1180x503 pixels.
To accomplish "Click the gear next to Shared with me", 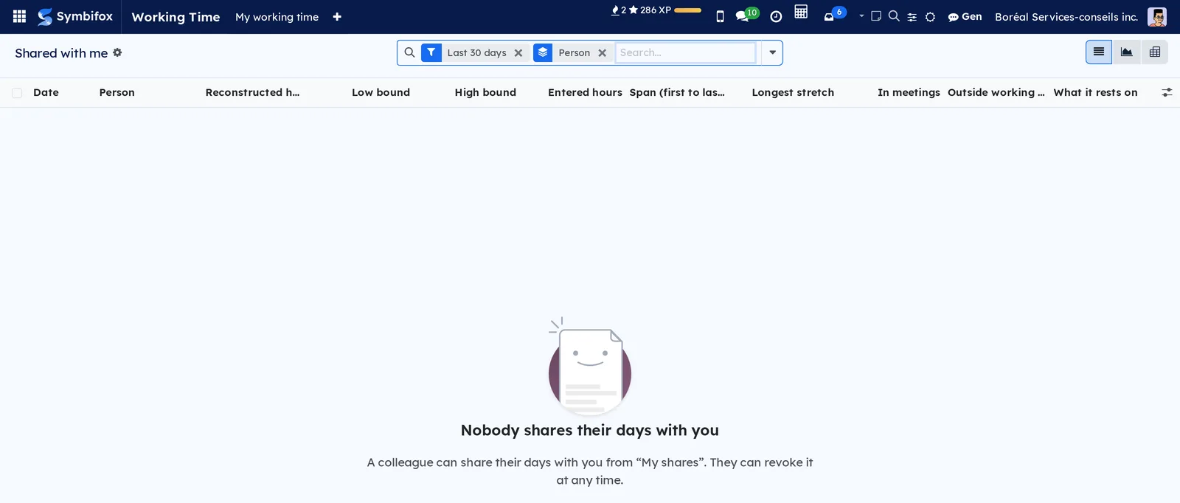I will pyautogui.click(x=117, y=52).
